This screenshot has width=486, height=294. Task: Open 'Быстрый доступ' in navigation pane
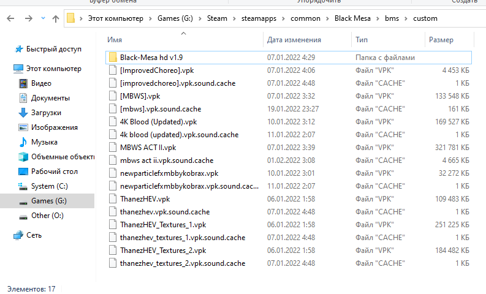pyautogui.click(x=53, y=49)
